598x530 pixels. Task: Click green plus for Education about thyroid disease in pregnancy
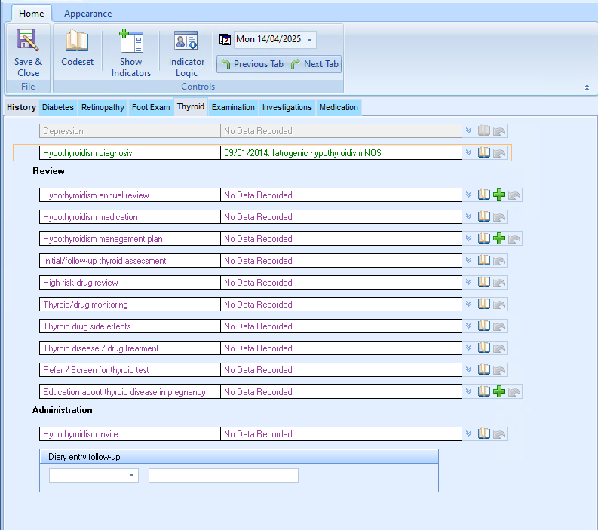pyautogui.click(x=499, y=391)
